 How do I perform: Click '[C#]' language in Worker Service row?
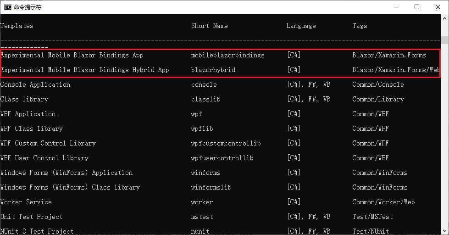(294, 202)
